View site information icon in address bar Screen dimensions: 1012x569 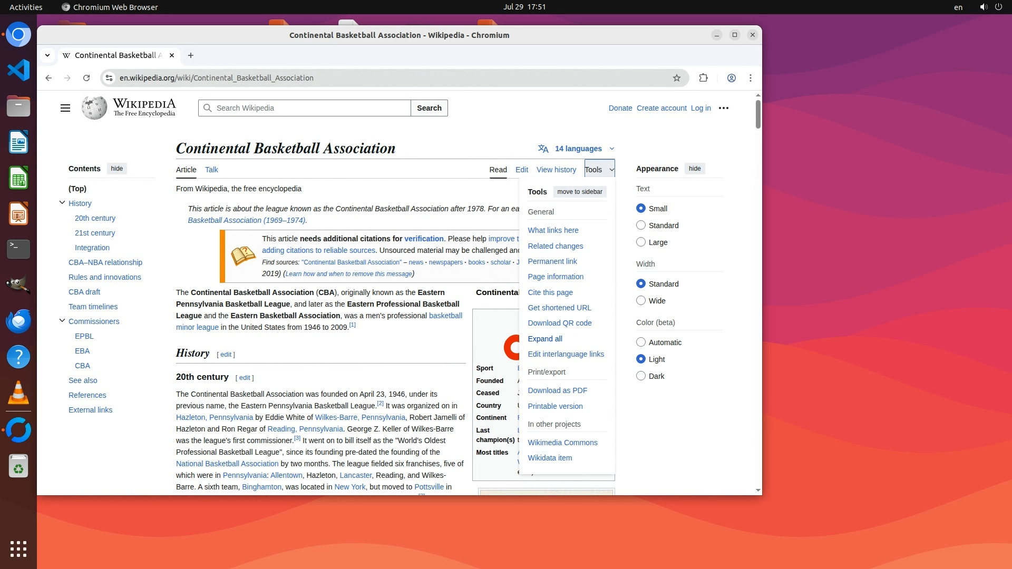pos(109,78)
